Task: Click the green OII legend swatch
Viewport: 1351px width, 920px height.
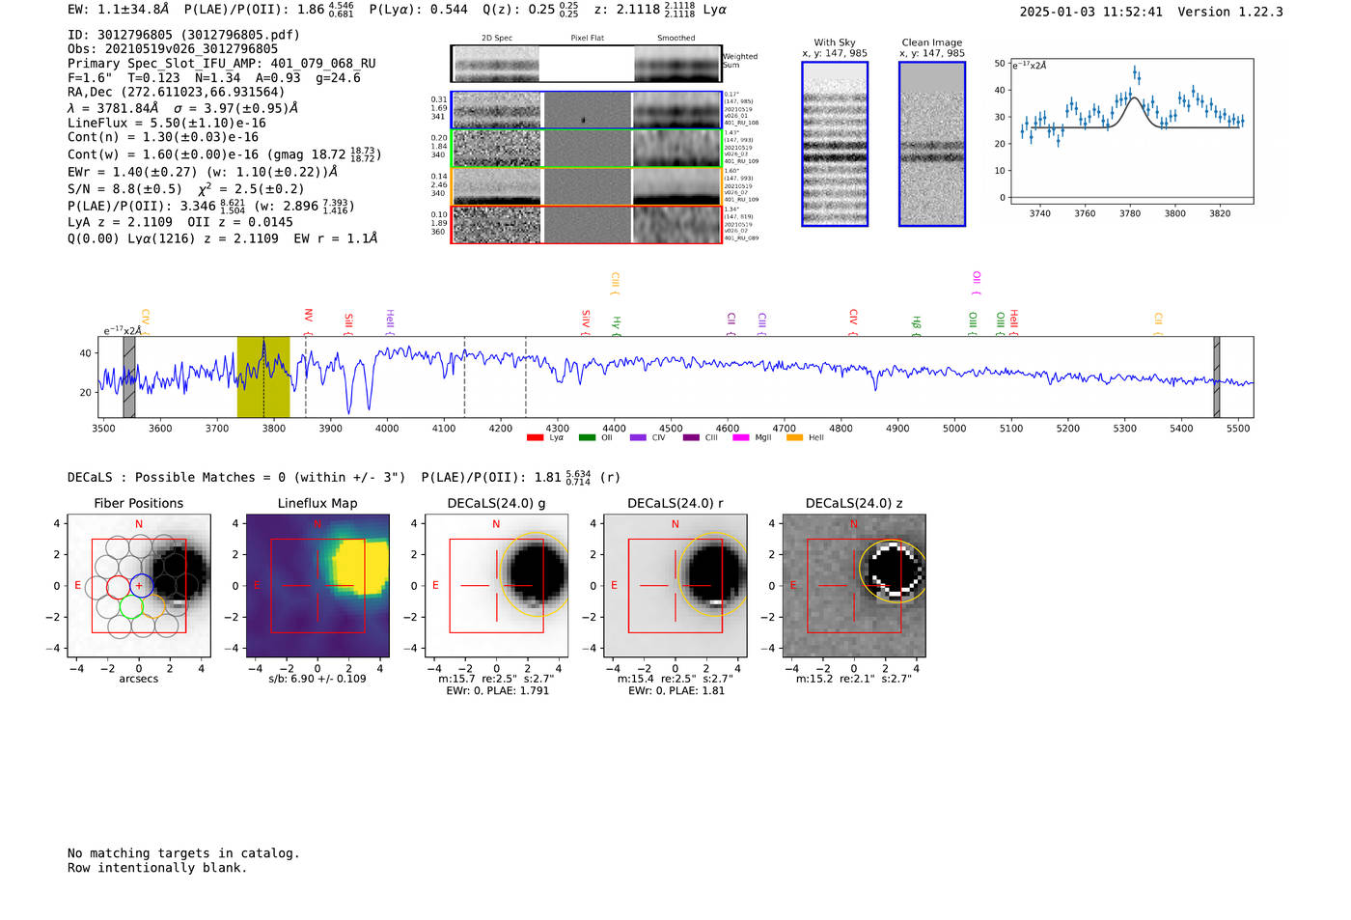Action: coord(587,437)
